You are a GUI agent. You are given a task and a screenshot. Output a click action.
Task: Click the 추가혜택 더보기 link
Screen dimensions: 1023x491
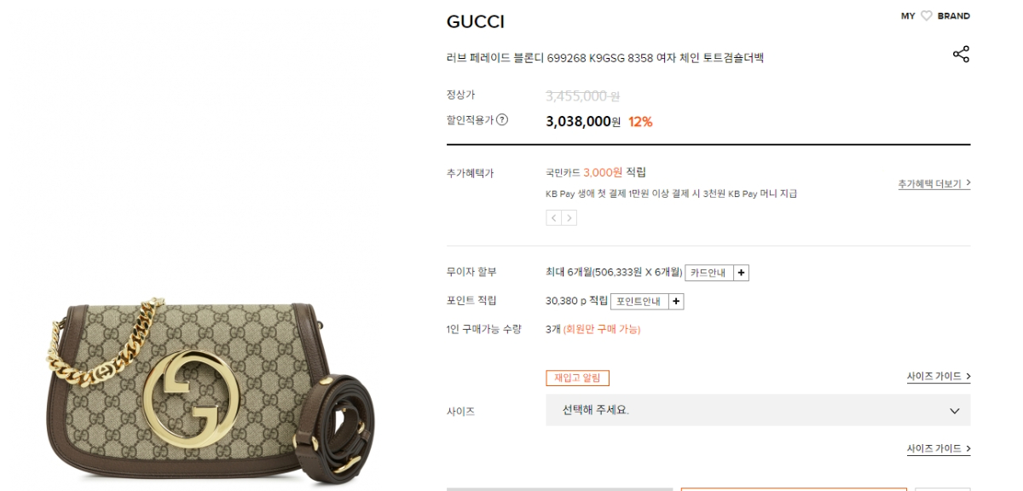coord(933,183)
